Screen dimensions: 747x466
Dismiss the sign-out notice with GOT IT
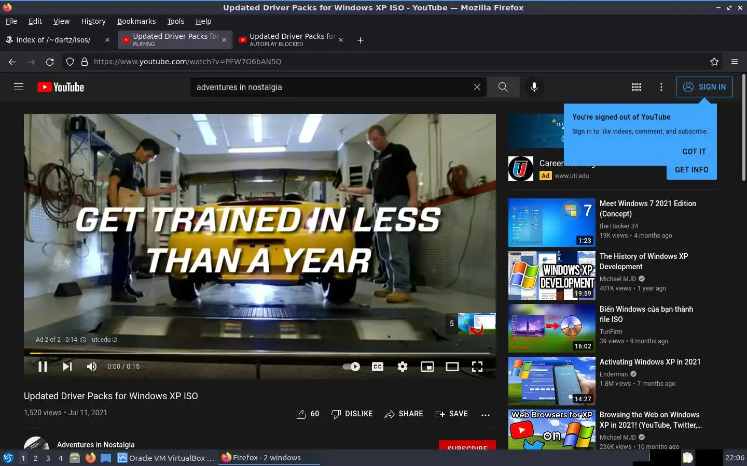pos(694,152)
